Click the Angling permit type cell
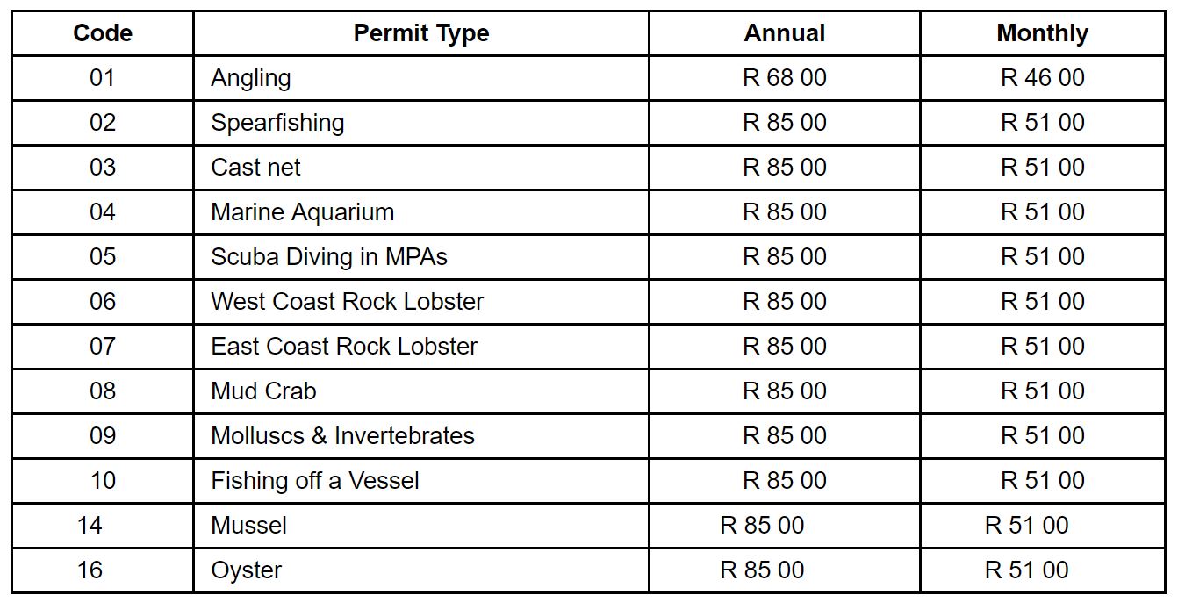1178x602 pixels. [x=251, y=78]
